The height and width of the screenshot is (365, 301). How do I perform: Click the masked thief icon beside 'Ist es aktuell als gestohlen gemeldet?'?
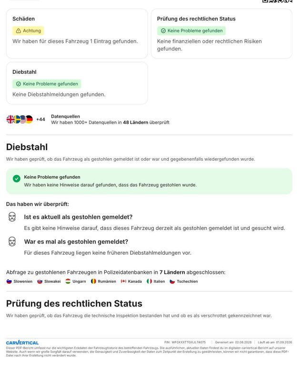[12, 217]
